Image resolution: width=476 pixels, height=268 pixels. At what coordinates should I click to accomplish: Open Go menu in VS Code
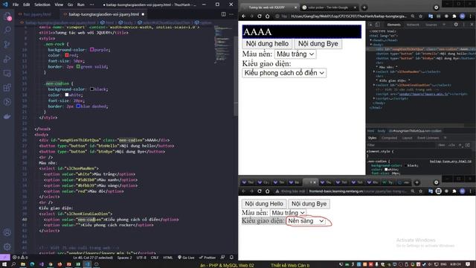(70, 4)
